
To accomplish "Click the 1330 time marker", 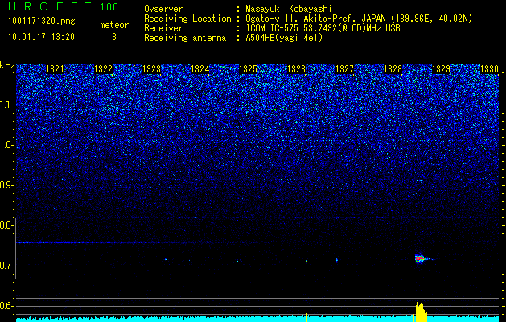I will tap(490, 69).
